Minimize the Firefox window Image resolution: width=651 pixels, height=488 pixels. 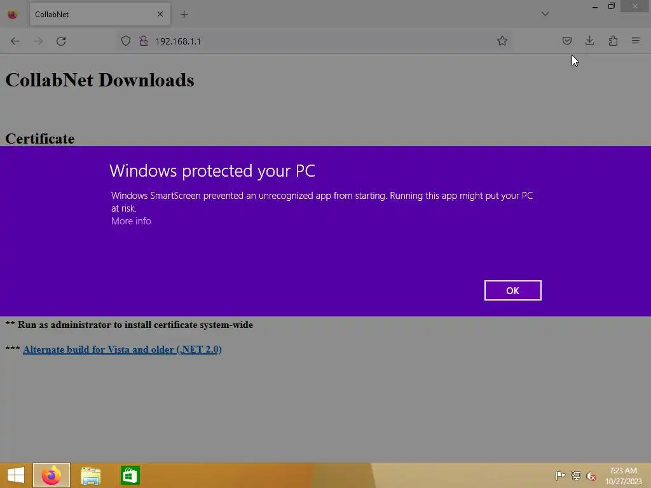(595, 6)
